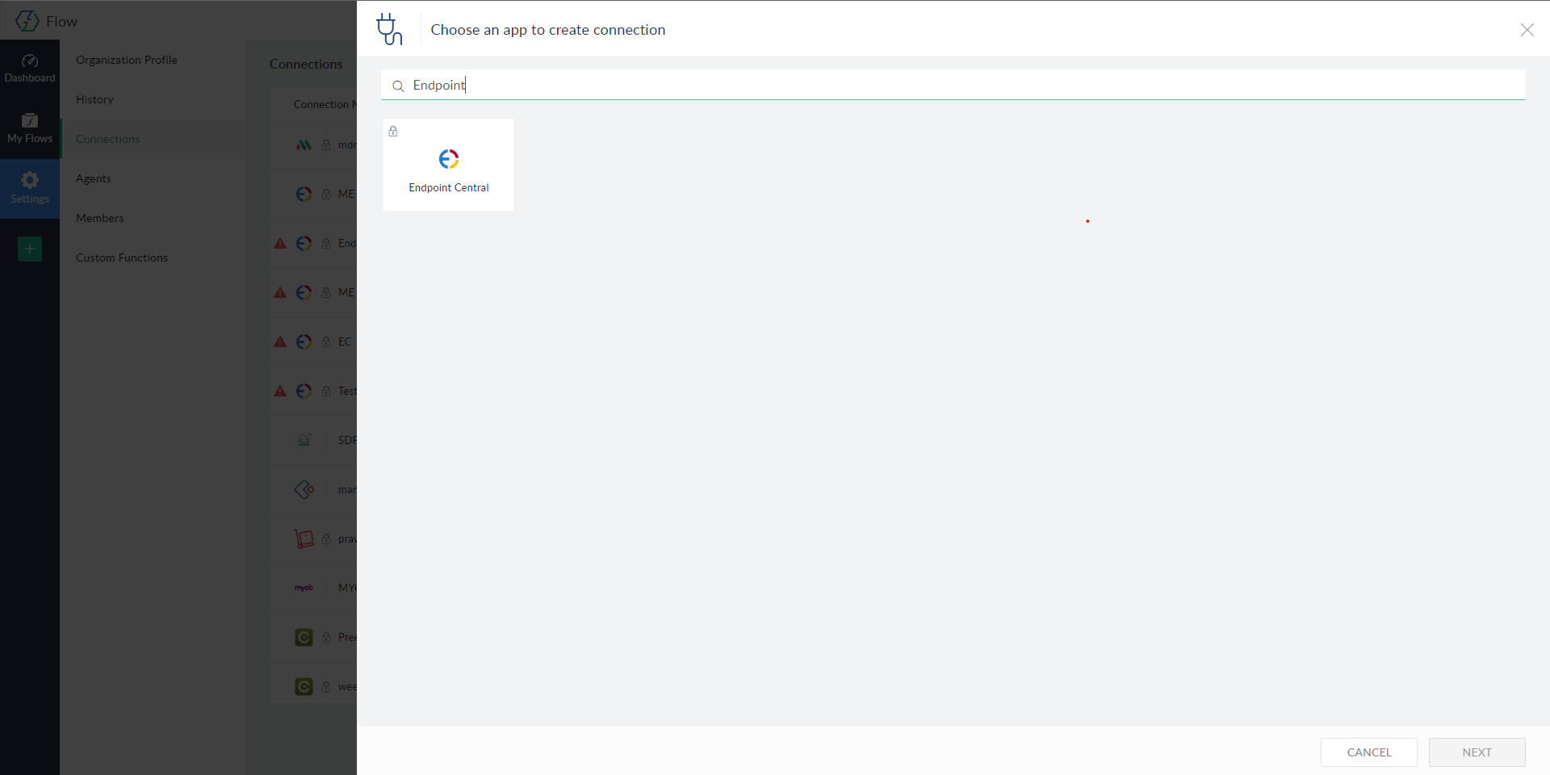Go to My Flows in the sidebar
This screenshot has width=1550, height=775.
coord(30,129)
